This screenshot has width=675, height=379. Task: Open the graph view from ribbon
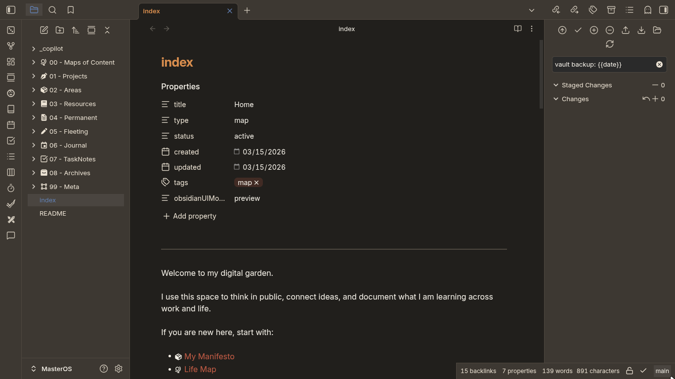click(11, 46)
